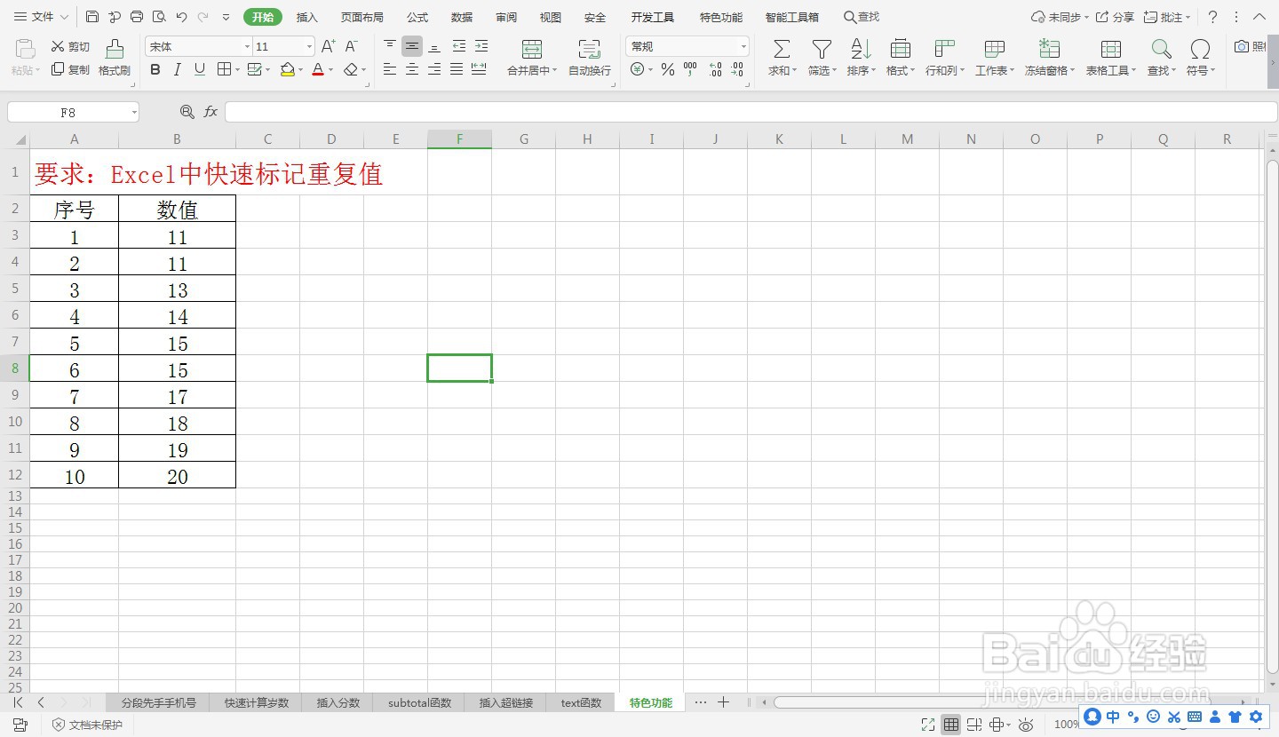1279x737 pixels.
Task: Click the 分享 share button
Action: tap(1116, 17)
